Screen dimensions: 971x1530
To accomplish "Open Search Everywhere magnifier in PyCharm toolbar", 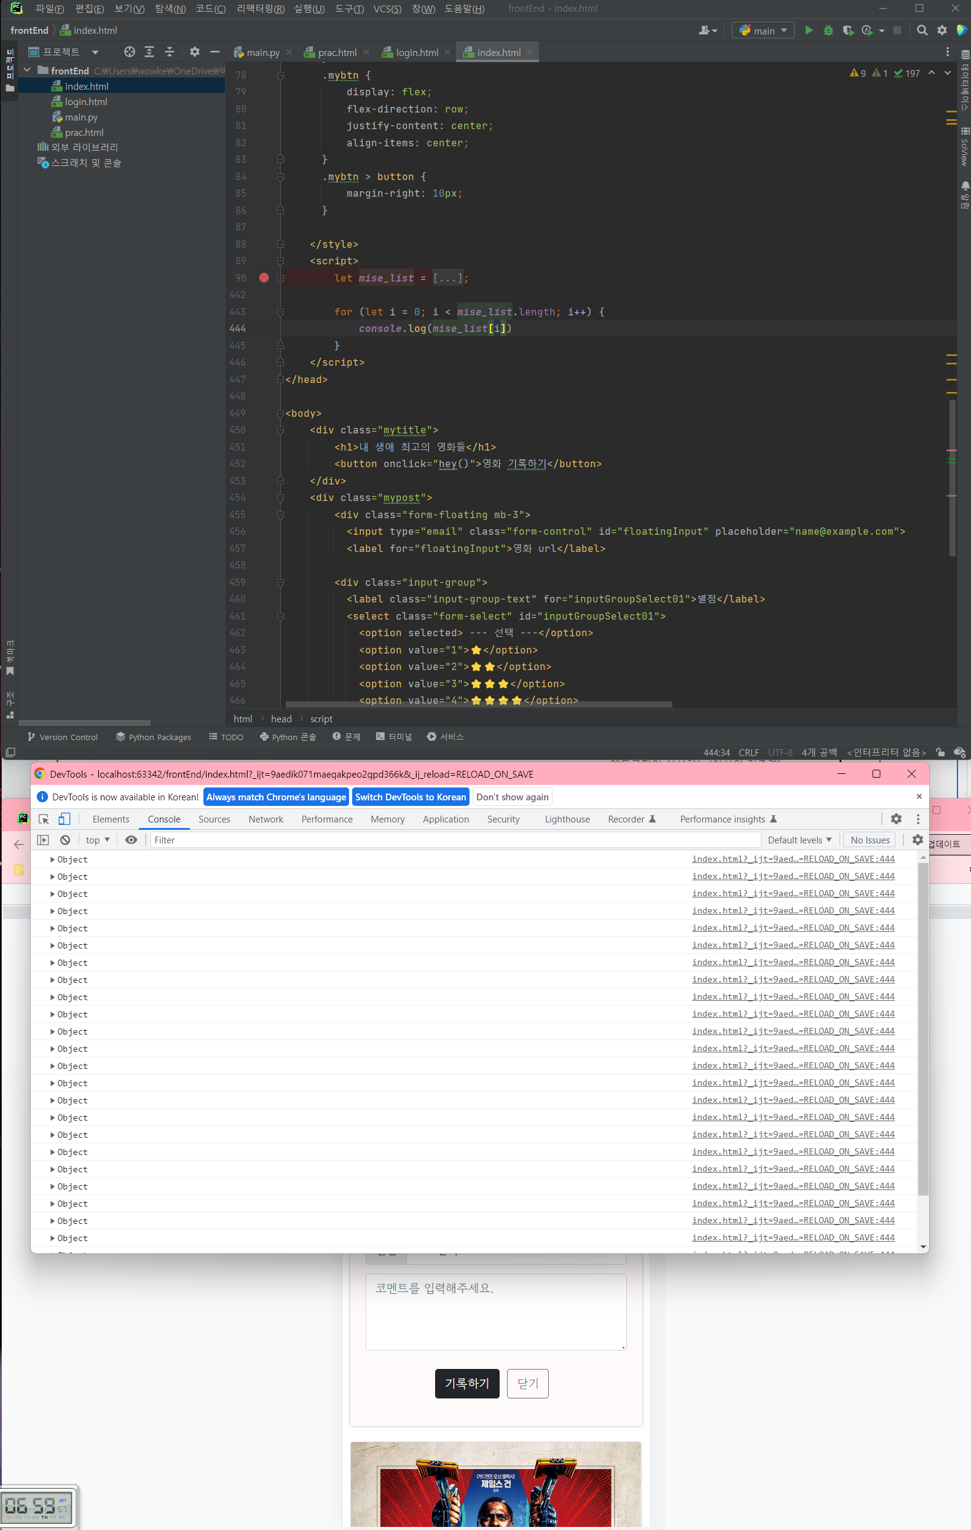I will pyautogui.click(x=922, y=30).
